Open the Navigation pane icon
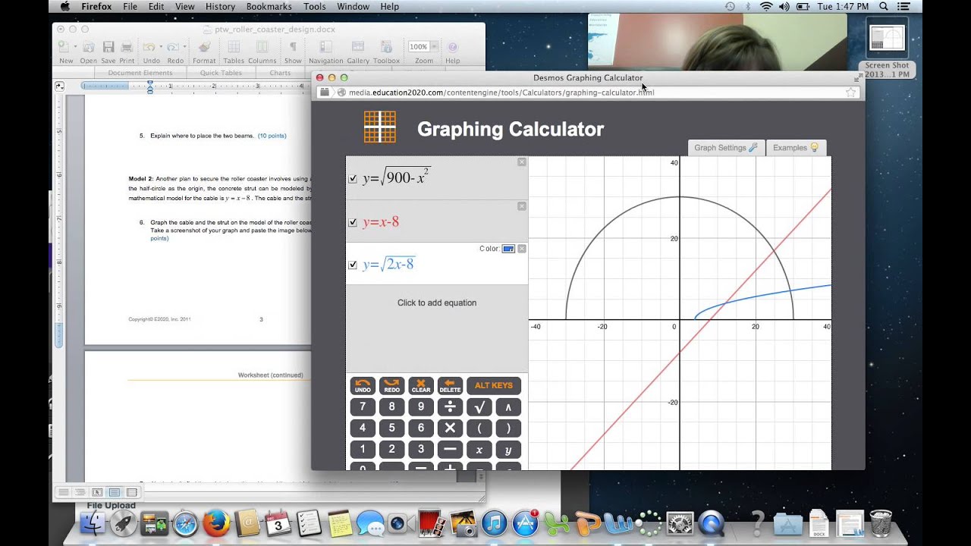The height and width of the screenshot is (546, 971). tap(325, 48)
